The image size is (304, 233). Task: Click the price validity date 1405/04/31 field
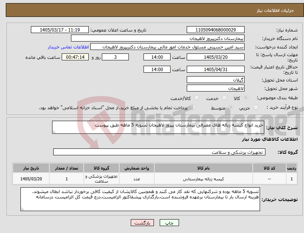(x=216, y=69)
